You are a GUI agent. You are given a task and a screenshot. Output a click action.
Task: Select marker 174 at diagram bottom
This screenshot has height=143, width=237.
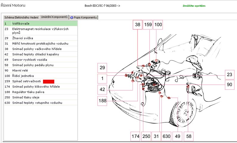(x=136, y=136)
